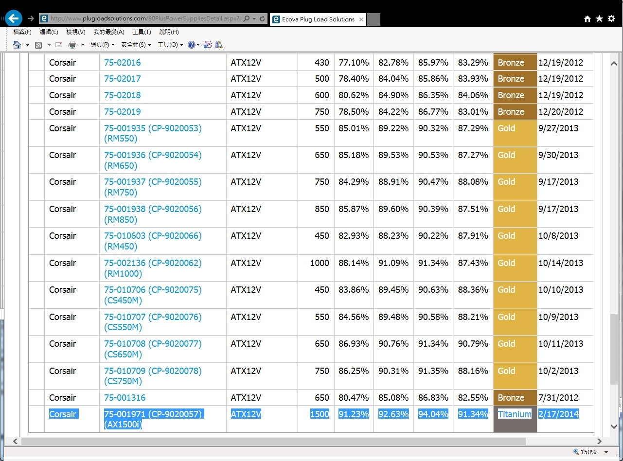Viewport: 623px width, 461px height.
Task: Open the 150% zoom level dropdown
Action: (607, 452)
